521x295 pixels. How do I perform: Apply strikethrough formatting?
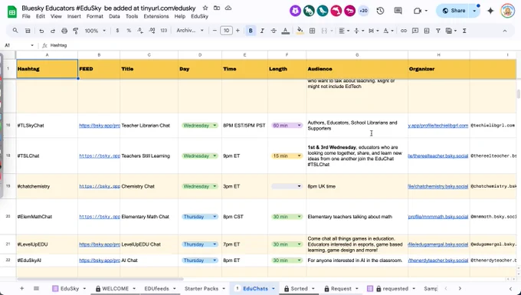point(274,31)
